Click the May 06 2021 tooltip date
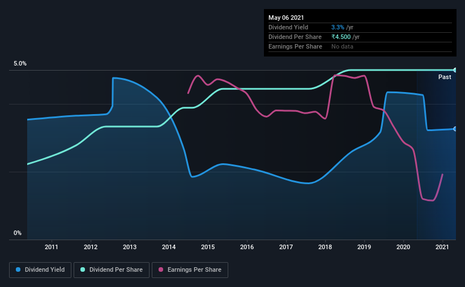 [x=286, y=18]
